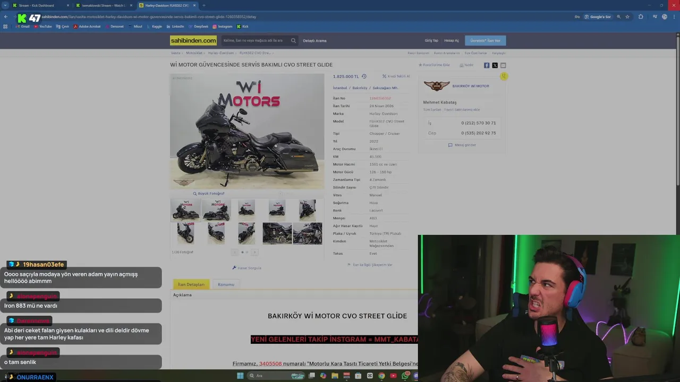Open the LinkedIn bookmark
The width and height of the screenshot is (680, 382).
point(175,27)
